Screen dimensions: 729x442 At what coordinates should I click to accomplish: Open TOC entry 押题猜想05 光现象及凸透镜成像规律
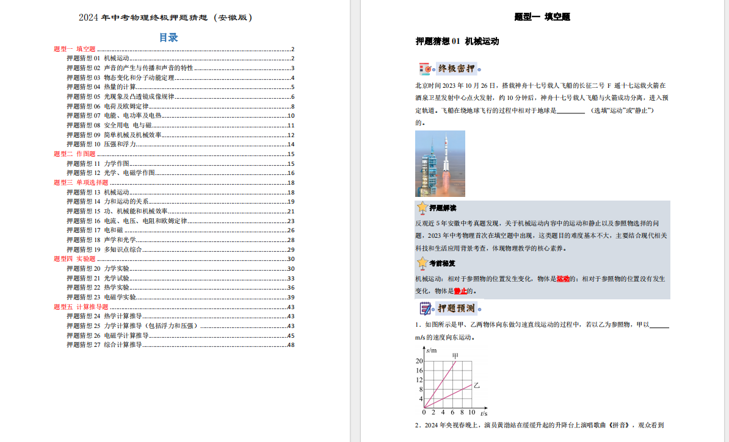(x=180, y=96)
